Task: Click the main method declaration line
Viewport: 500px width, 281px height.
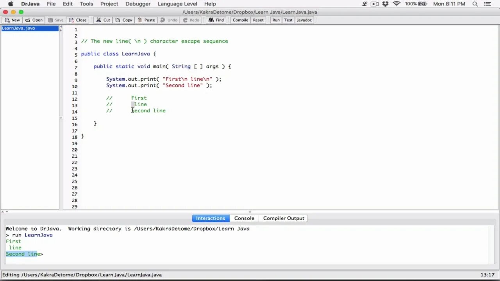Action: pos(162,66)
